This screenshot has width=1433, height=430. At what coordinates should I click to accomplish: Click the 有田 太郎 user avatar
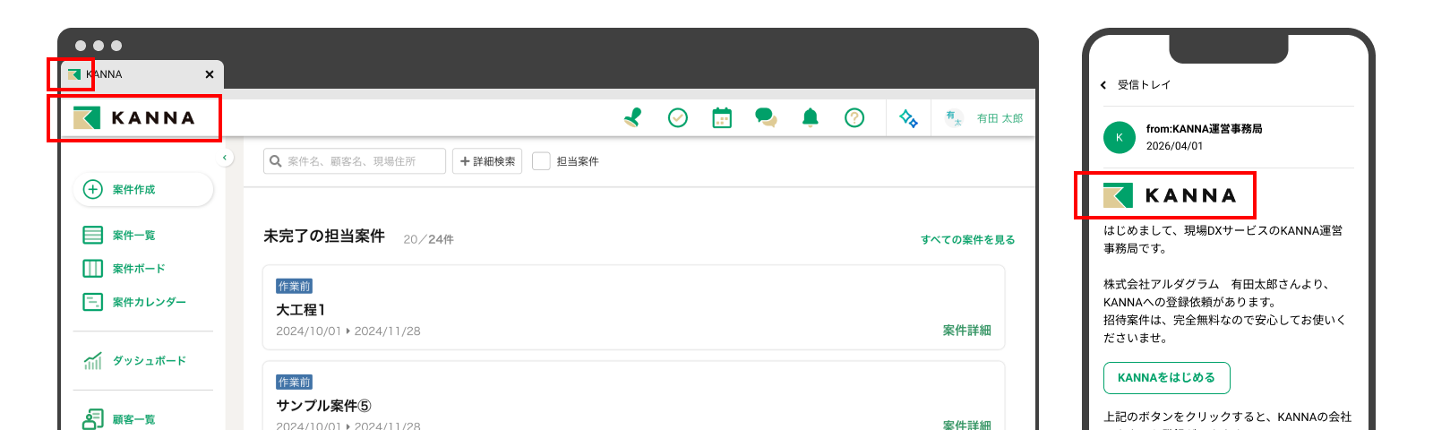point(954,117)
